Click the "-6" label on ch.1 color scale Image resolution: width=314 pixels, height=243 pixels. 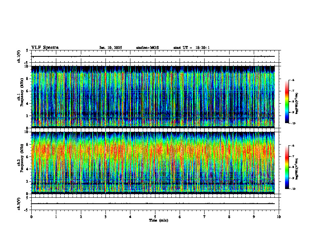pyautogui.click(x=293, y=80)
